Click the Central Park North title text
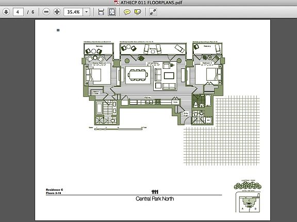This screenshot has height=222, width=297. [x=155, y=199]
